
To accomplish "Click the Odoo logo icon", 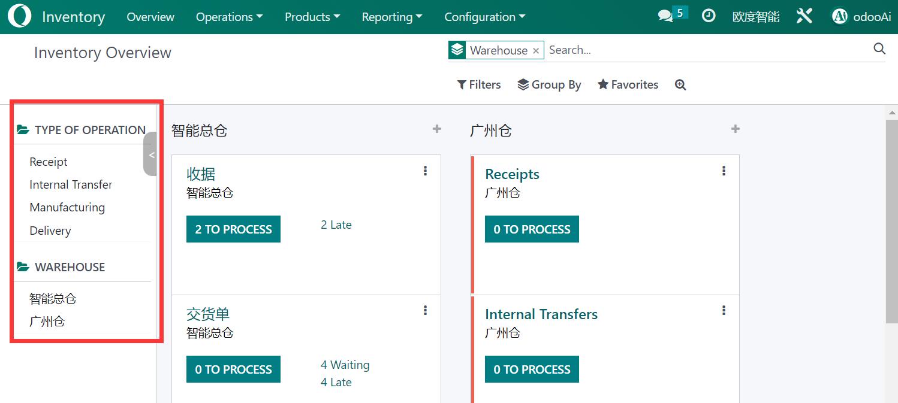I will point(20,17).
